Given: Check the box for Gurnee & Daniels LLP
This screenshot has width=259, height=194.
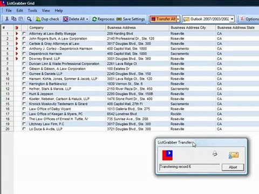Looking at the screenshot, I should [24, 74].
